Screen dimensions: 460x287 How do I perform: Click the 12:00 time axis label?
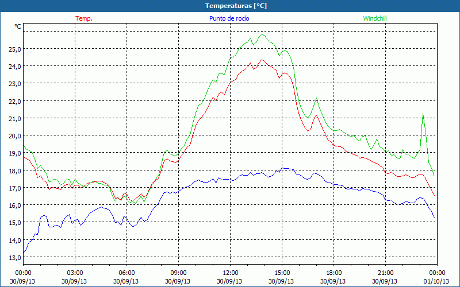point(231,273)
